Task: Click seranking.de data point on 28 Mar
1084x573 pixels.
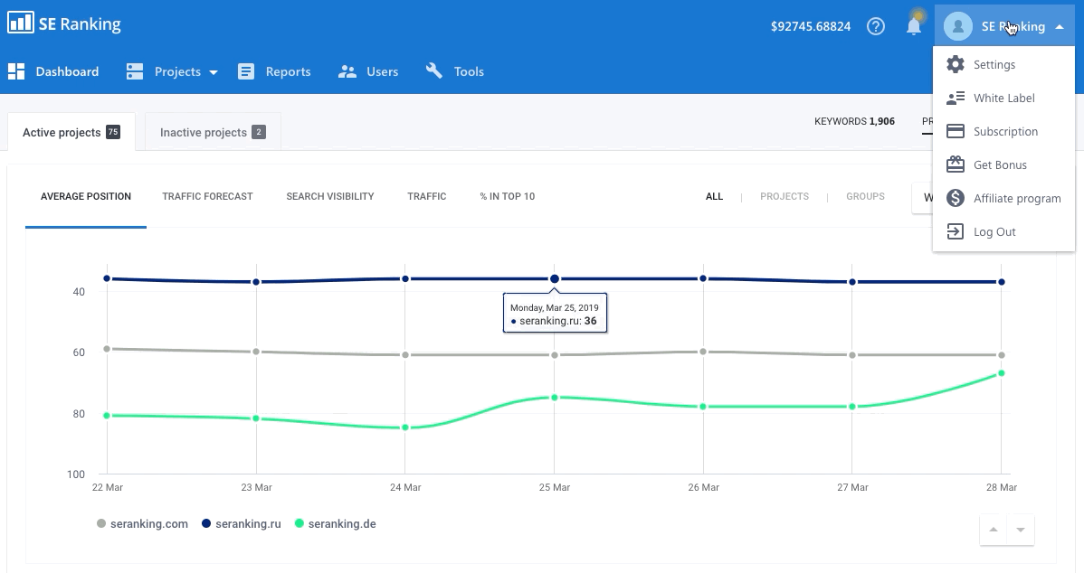Action: 1001,373
